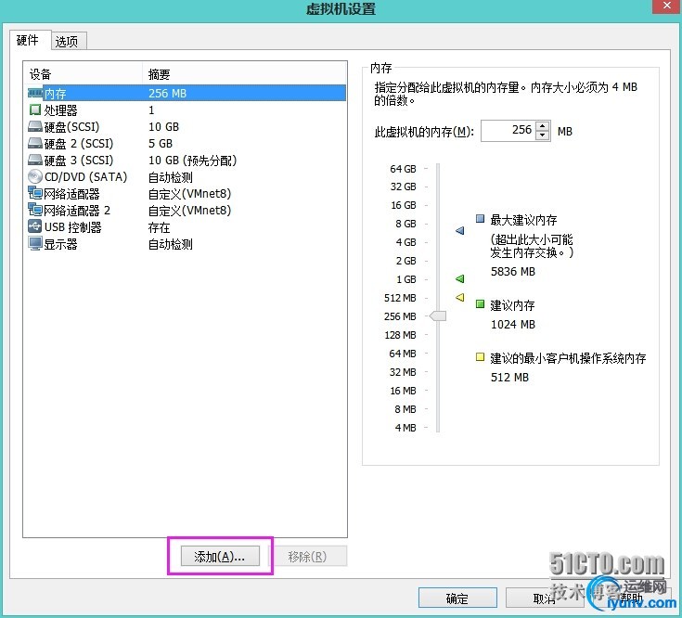Click the 显示器 monitor icon
The image size is (682, 618).
35,243
